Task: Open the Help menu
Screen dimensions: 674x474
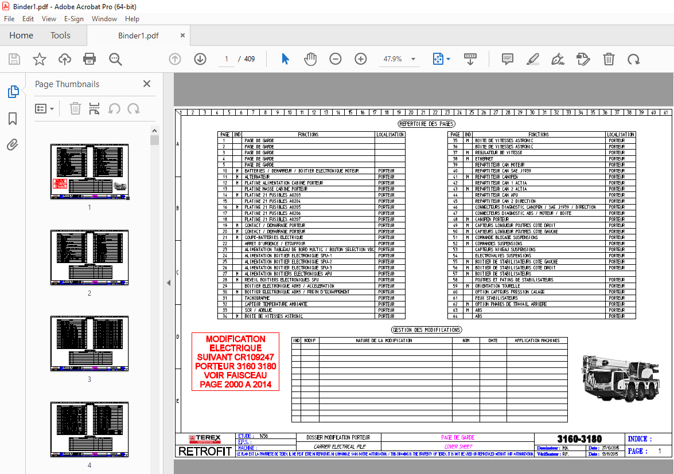Action: [x=132, y=19]
